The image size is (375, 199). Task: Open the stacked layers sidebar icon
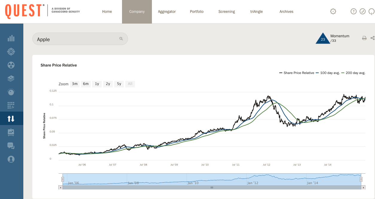click(11, 78)
